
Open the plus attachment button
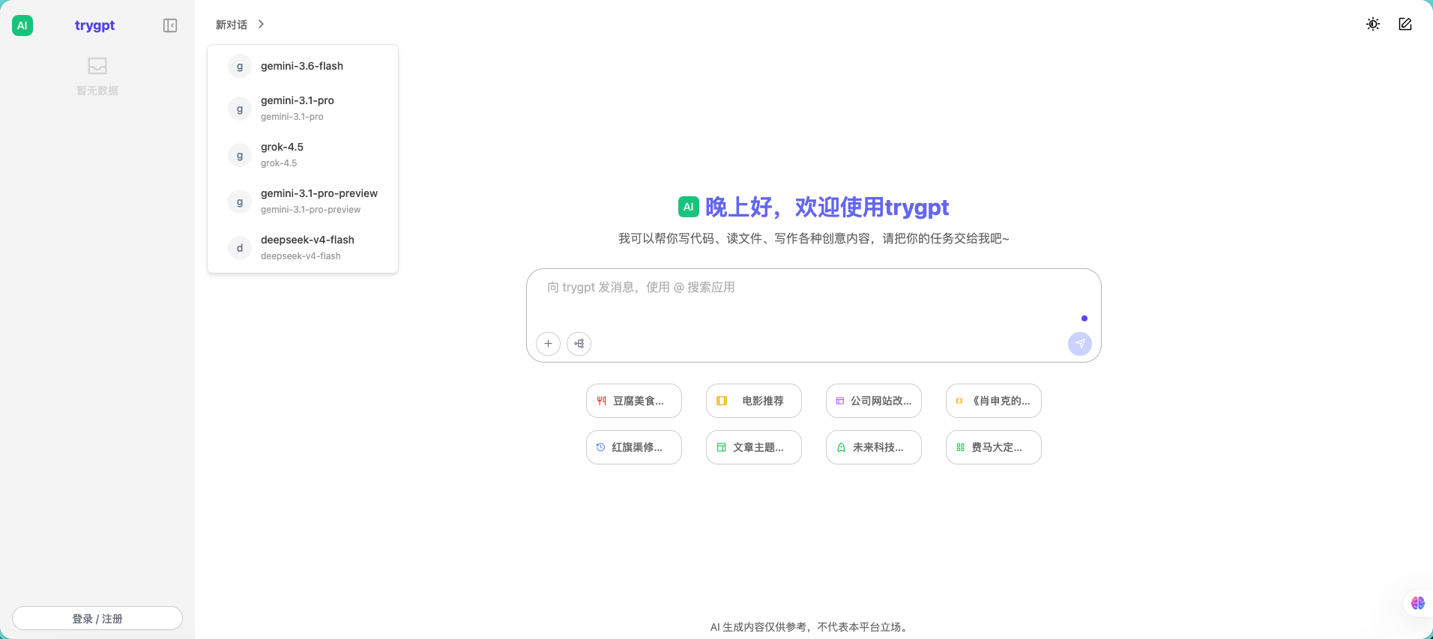point(549,344)
